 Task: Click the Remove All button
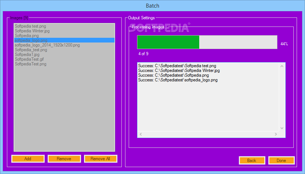click(x=100, y=159)
